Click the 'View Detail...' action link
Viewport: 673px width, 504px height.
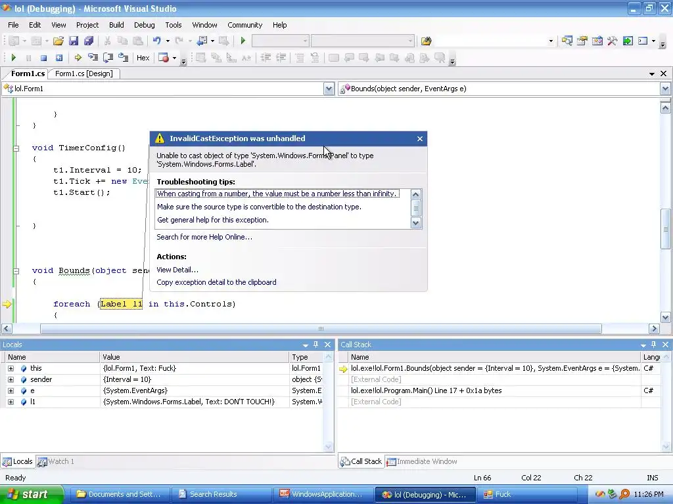pos(177,270)
